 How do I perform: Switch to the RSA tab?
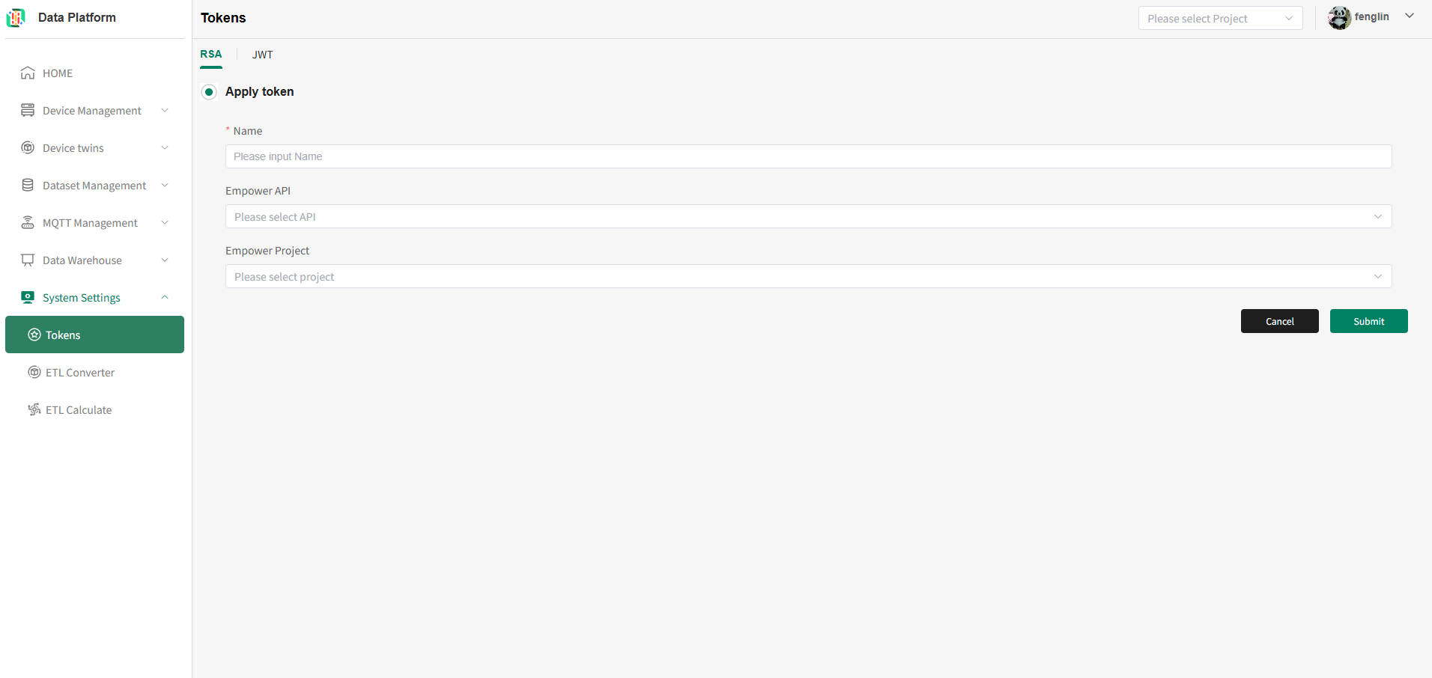210,54
